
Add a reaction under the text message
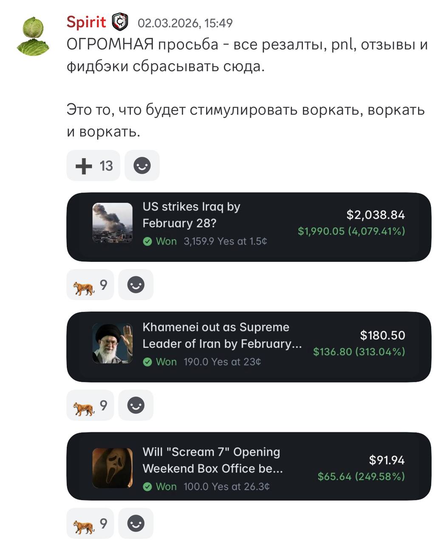pos(142,165)
